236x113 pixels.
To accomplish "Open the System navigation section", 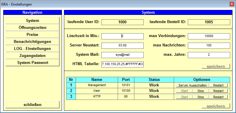I will 32,21.
